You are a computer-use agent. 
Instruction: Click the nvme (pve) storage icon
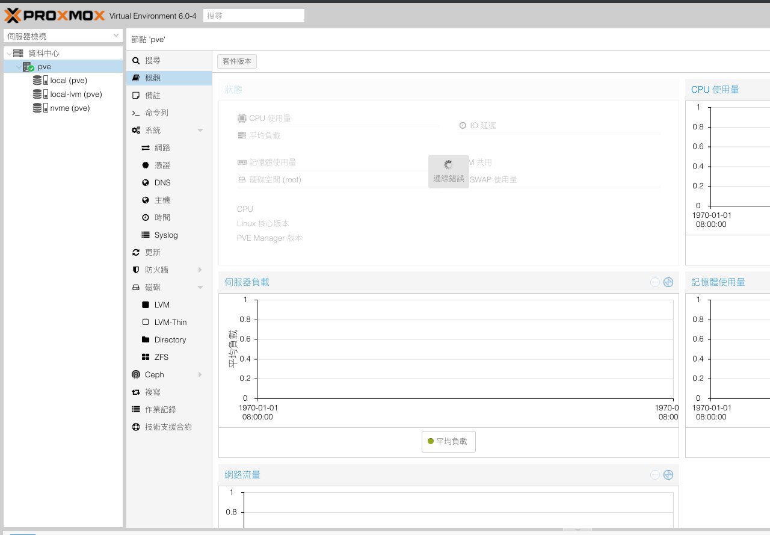point(40,108)
